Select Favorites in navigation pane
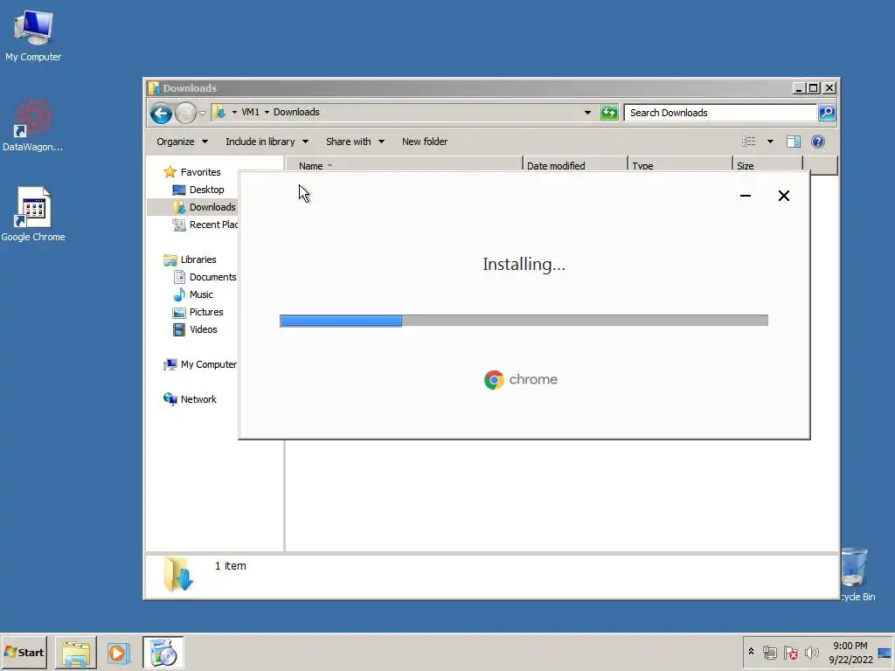 tap(191, 172)
